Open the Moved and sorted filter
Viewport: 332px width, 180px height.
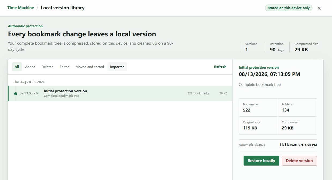[x=90, y=67]
